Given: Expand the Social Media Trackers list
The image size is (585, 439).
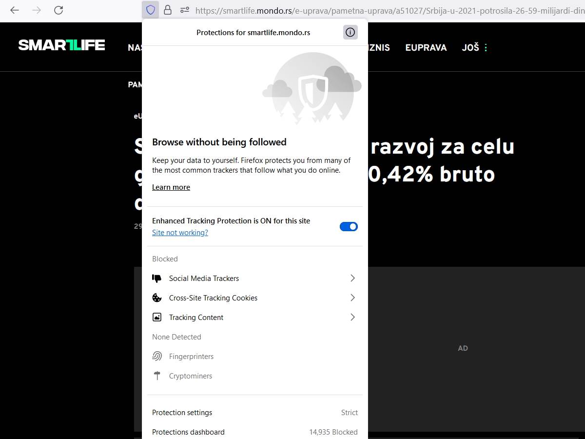Looking at the screenshot, I should pyautogui.click(x=352, y=278).
